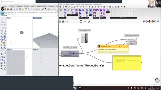
Task: Expand the Outputs component panel
Action: click(x=72, y=15)
